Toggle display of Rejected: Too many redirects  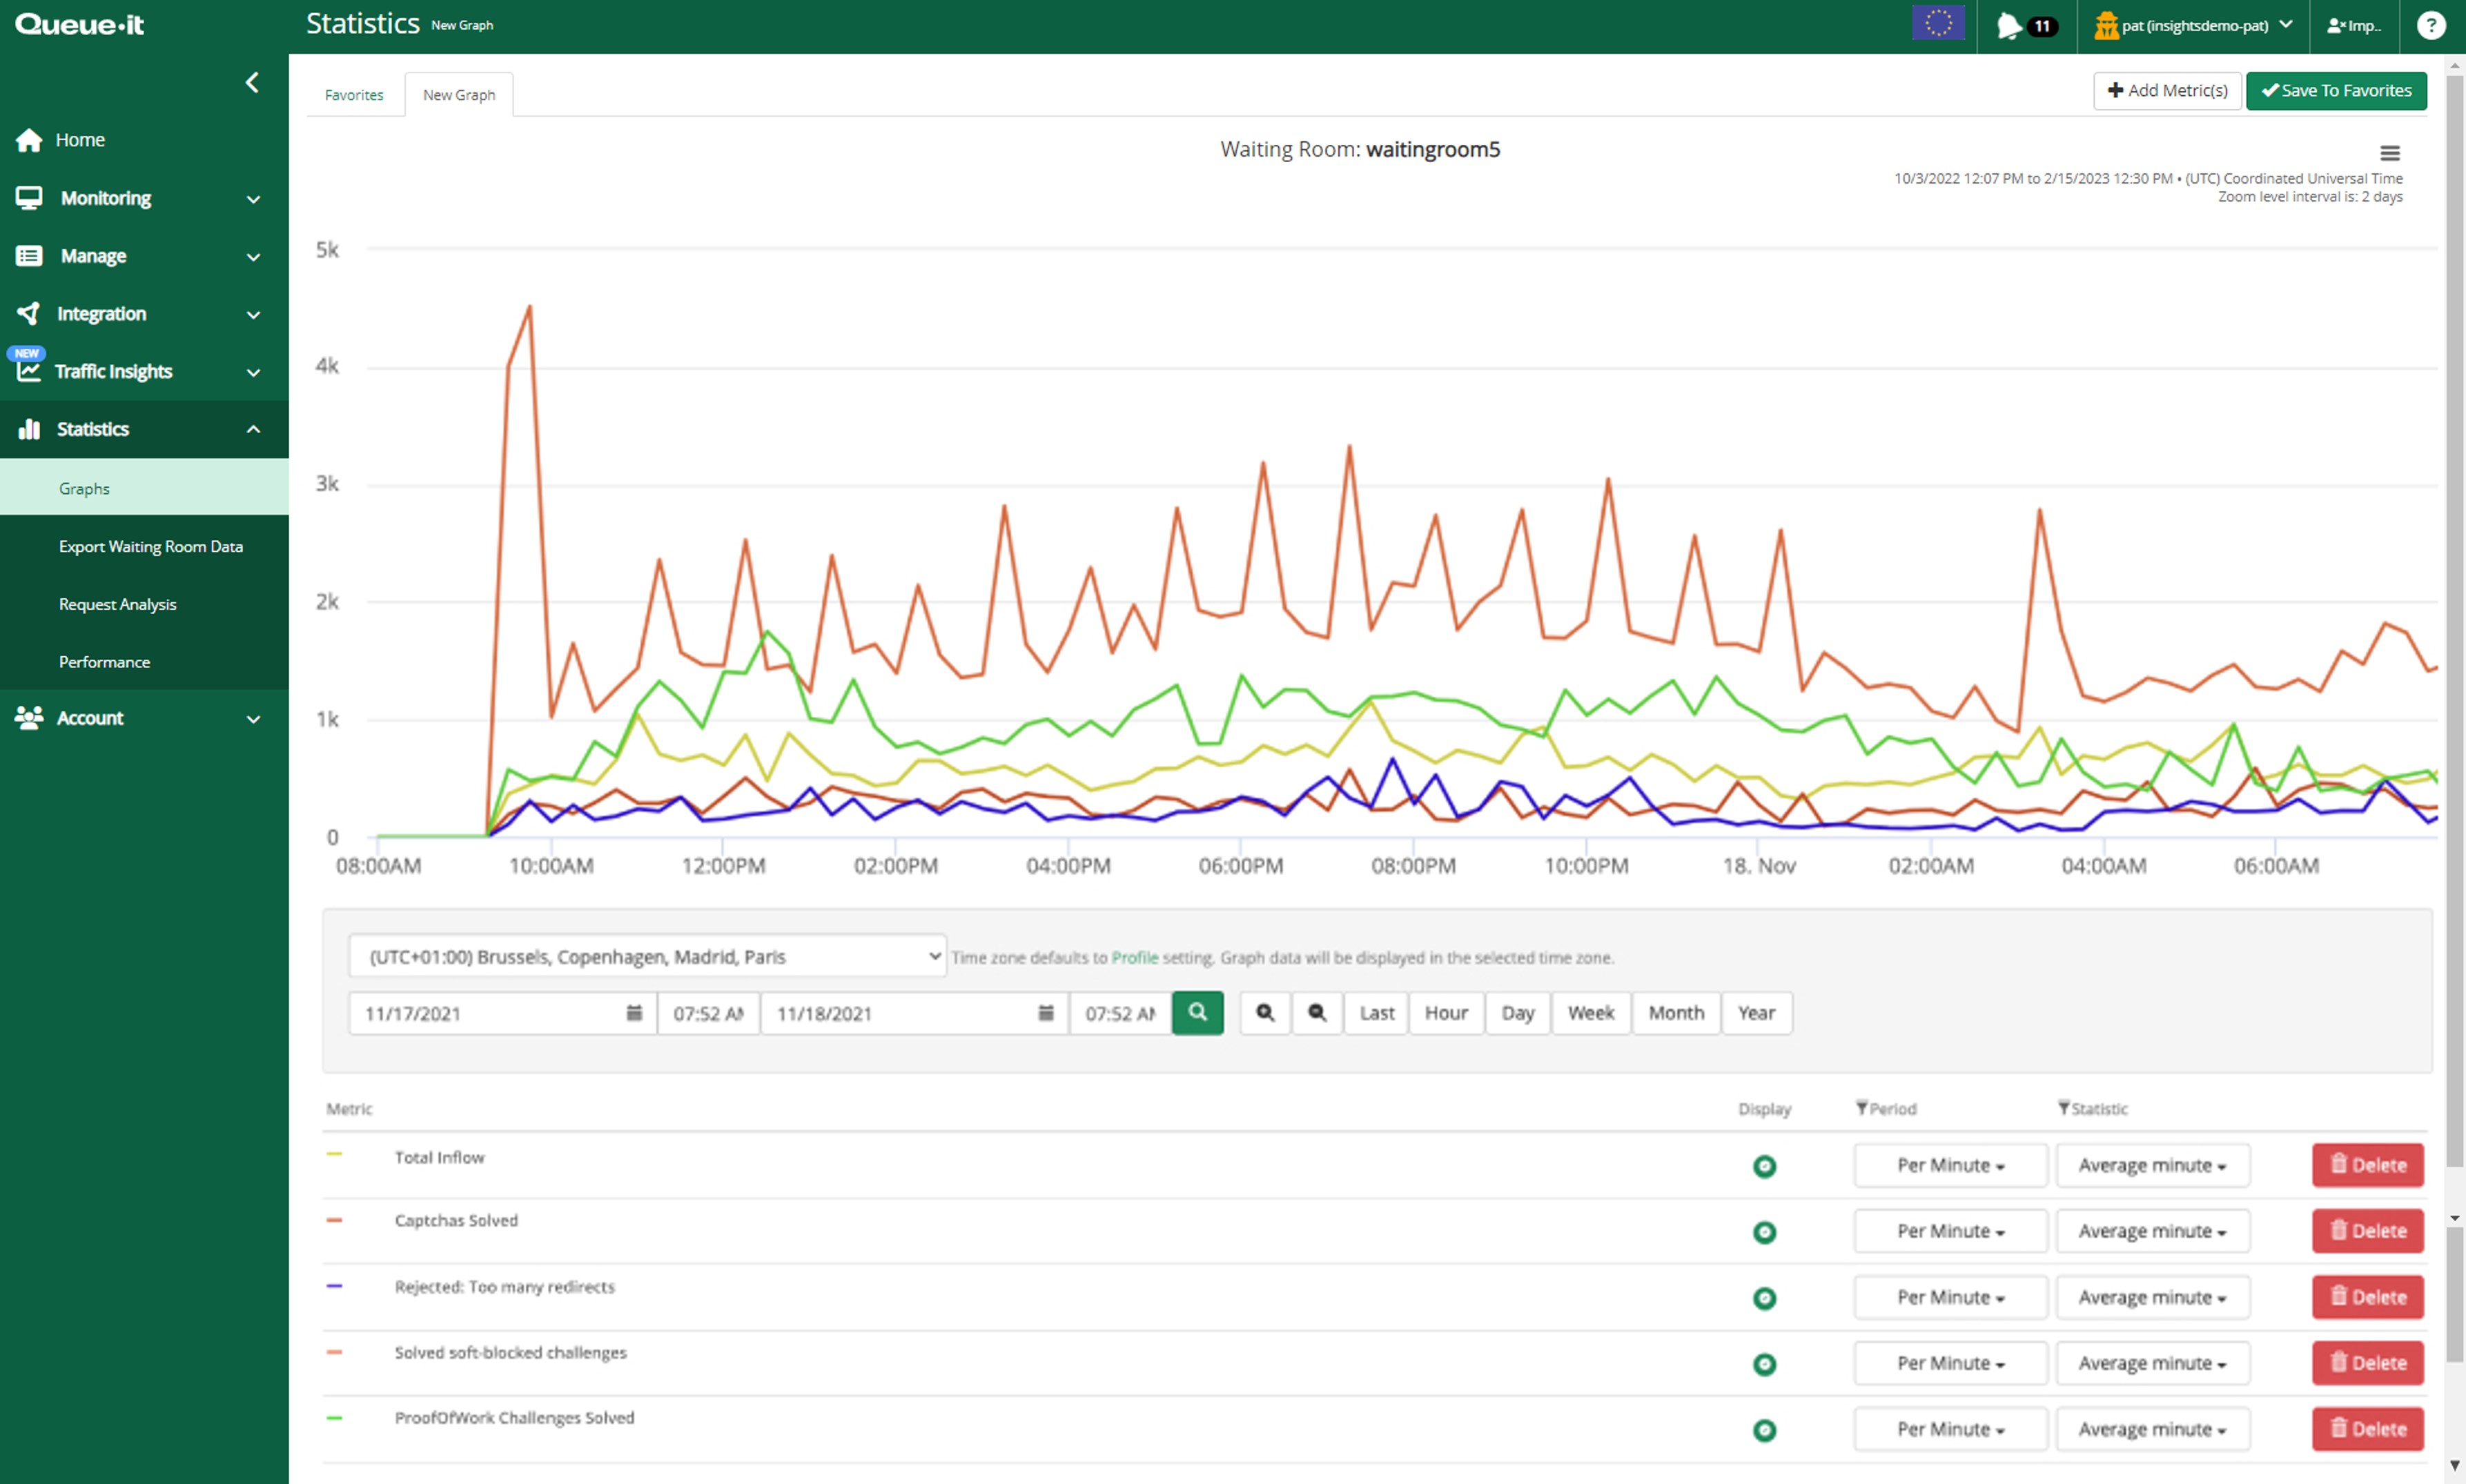pyautogui.click(x=1765, y=1298)
